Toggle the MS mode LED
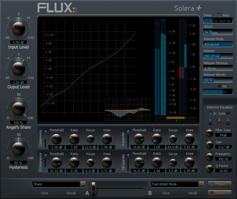237x199 pixels. (220, 86)
